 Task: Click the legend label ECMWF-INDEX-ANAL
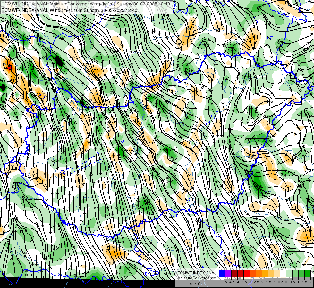pos(197,273)
